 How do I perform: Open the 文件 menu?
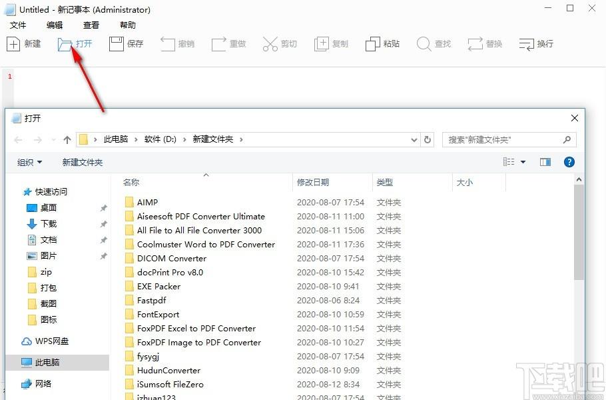tap(18, 25)
